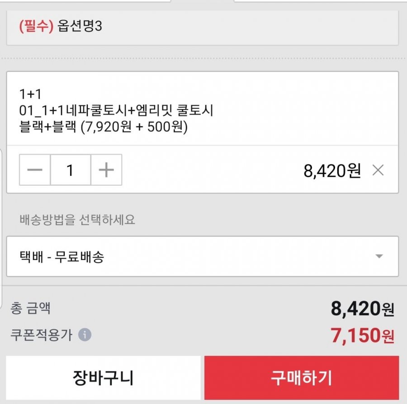Select the 택배 - 무료배송 shipping text

pyautogui.click(x=62, y=257)
